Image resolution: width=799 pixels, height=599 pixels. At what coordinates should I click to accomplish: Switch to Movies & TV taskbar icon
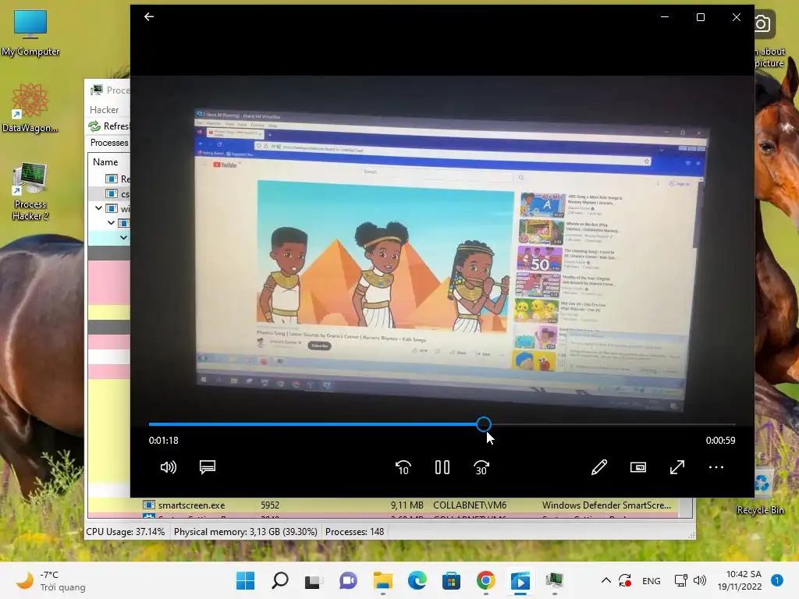click(x=520, y=580)
